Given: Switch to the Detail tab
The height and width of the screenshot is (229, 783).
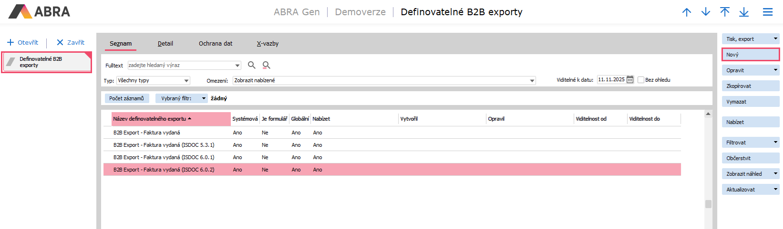Looking at the screenshot, I should [x=165, y=43].
